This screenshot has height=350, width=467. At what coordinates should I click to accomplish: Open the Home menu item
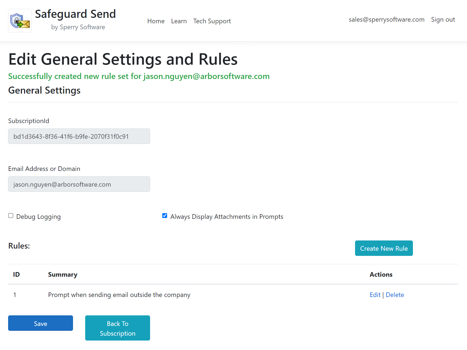pos(156,21)
